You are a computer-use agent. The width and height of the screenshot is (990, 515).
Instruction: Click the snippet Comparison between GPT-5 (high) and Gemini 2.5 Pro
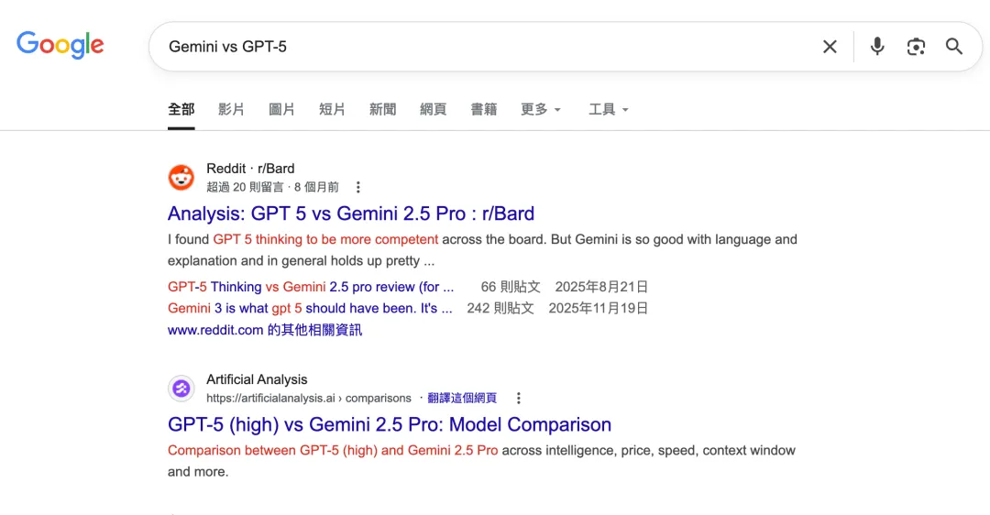point(333,450)
